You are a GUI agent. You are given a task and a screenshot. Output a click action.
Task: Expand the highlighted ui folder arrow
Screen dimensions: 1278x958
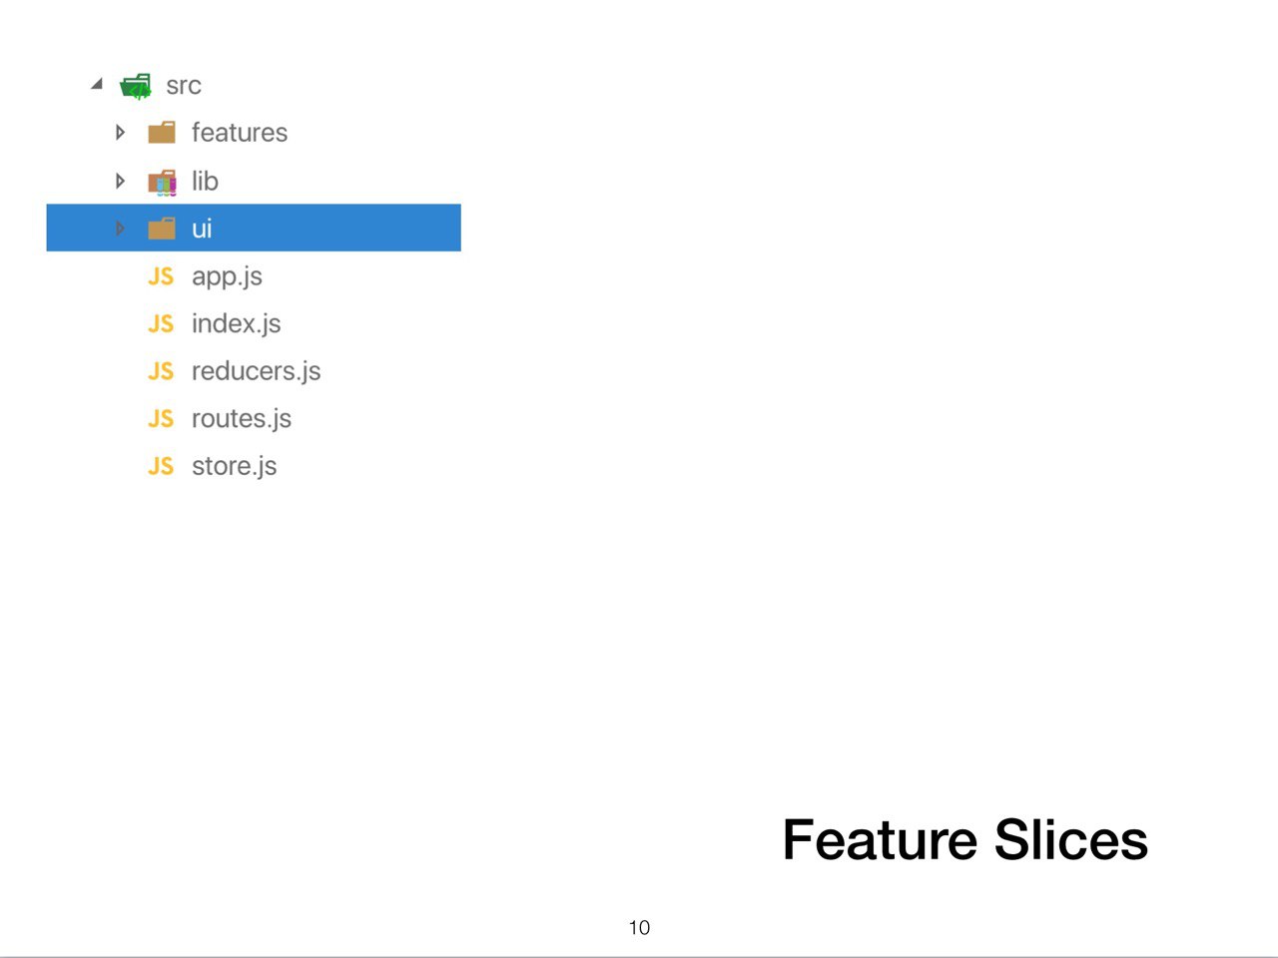pos(120,229)
